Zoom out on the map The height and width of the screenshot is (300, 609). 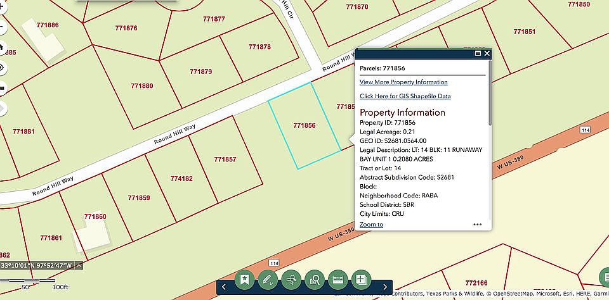1,27
